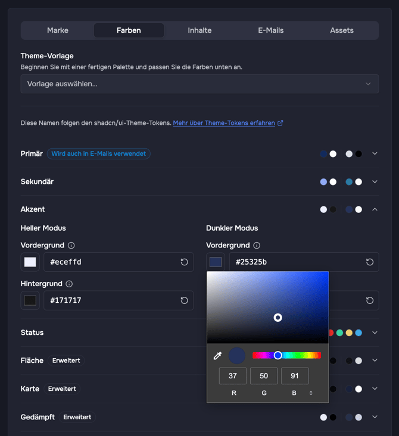Expand the Gedämpft color section
399x436 pixels.
pyautogui.click(x=375, y=417)
